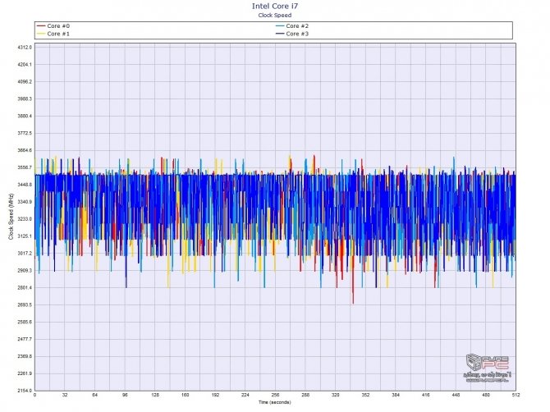The height and width of the screenshot is (412, 550).
Task: Click the Intel Core i7 chart title
Action: click(275, 6)
